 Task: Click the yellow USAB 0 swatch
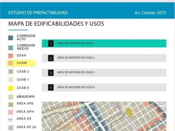(11, 88)
